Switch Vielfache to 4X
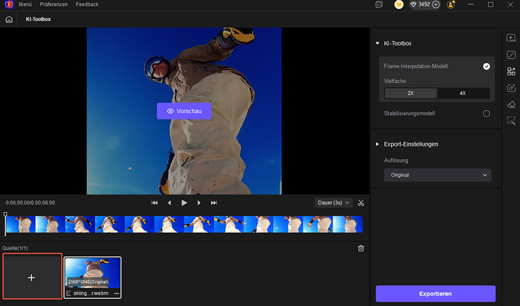Screen dimensions: 520x306 point(463,94)
